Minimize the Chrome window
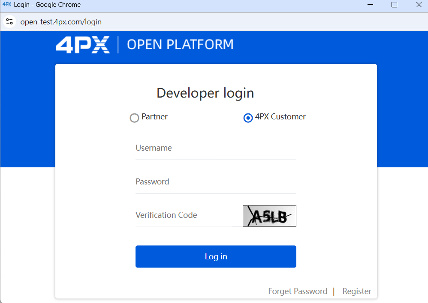 pyautogui.click(x=370, y=5)
